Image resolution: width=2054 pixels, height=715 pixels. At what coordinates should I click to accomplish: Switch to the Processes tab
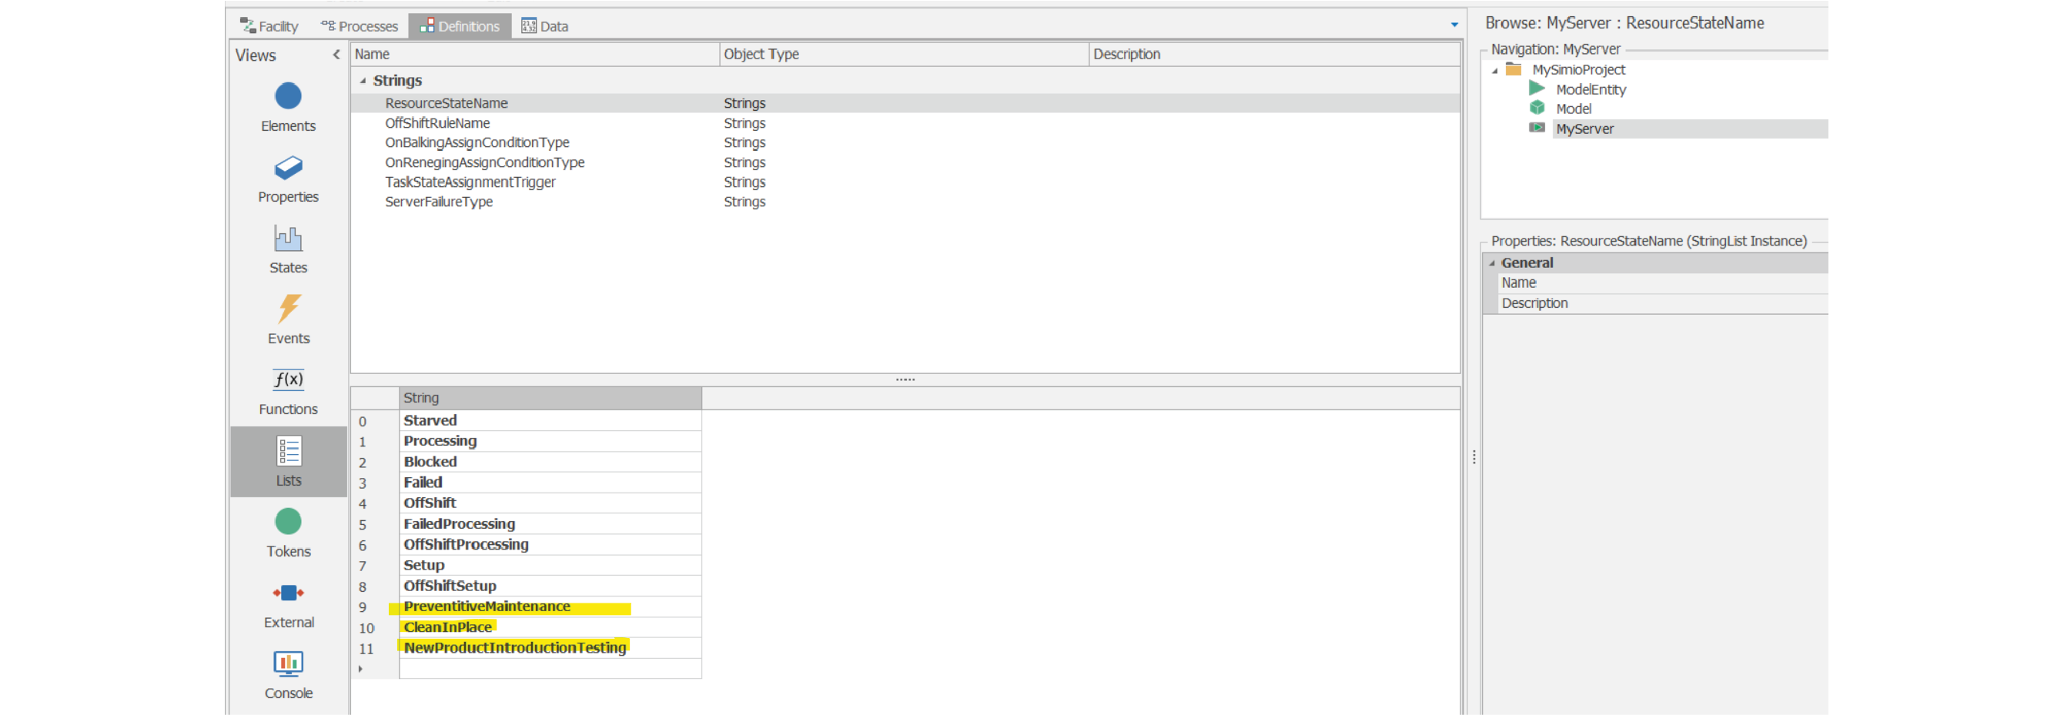point(360,26)
